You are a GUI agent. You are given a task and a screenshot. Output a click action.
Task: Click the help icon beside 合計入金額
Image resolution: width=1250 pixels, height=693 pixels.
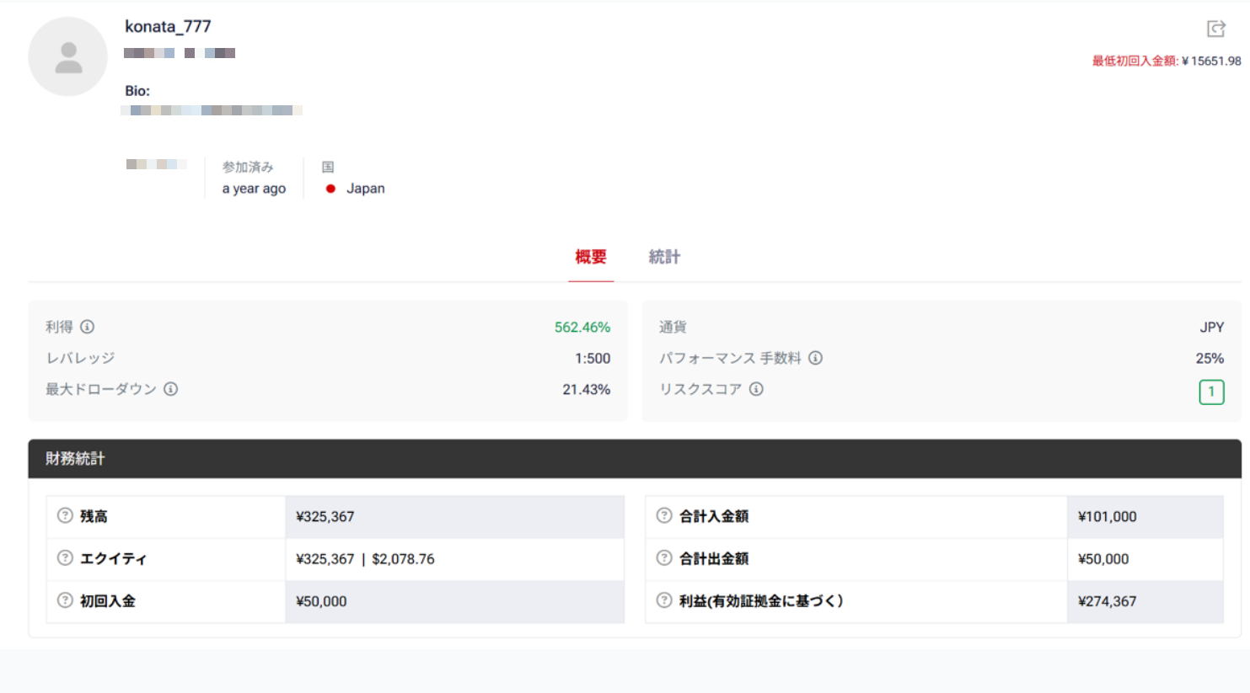pos(664,516)
